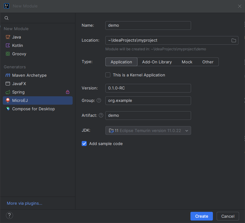Click the folder browse icon in Location
The height and width of the screenshot is (223, 245).
234,40
